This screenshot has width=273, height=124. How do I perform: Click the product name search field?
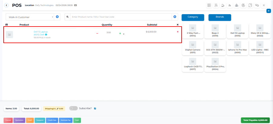tap(121, 17)
